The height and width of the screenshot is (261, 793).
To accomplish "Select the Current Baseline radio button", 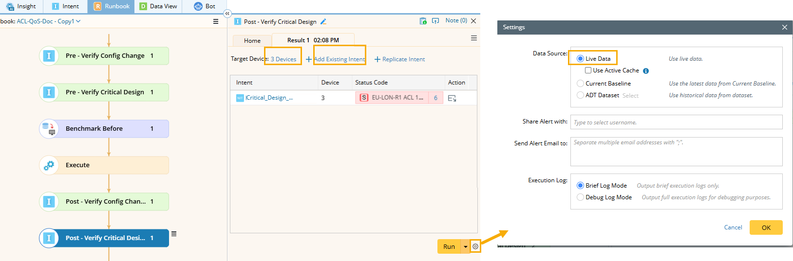I will pyautogui.click(x=580, y=84).
